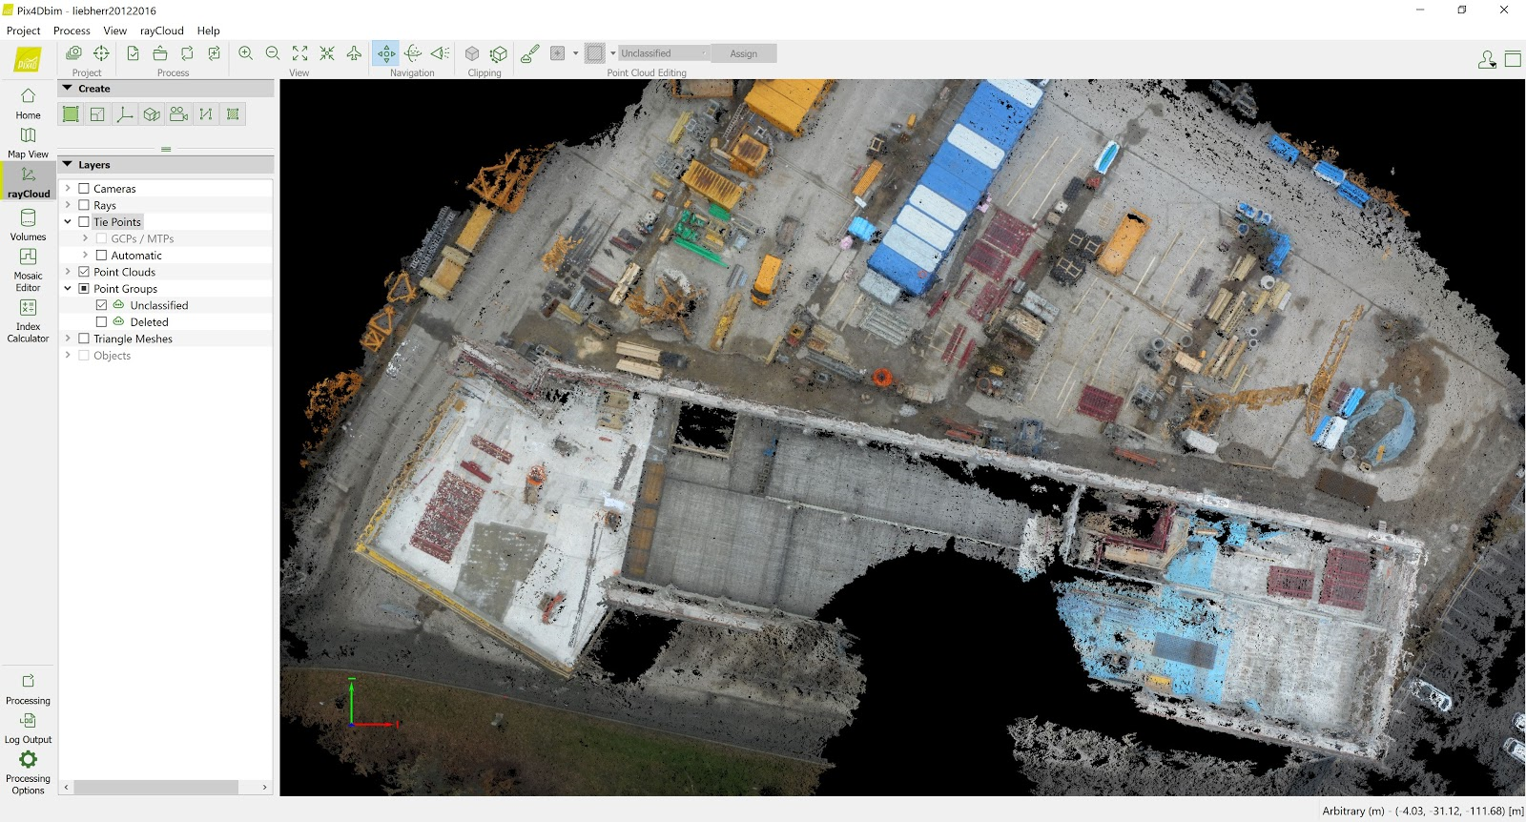Click the new video animation camera icon

(178, 114)
